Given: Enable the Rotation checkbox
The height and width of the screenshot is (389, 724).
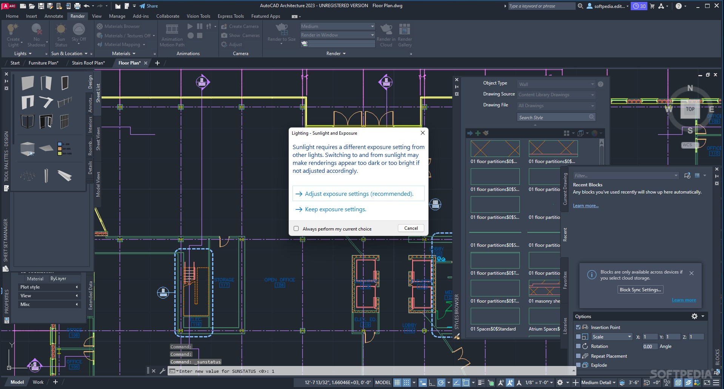Looking at the screenshot, I should pyautogui.click(x=578, y=346).
